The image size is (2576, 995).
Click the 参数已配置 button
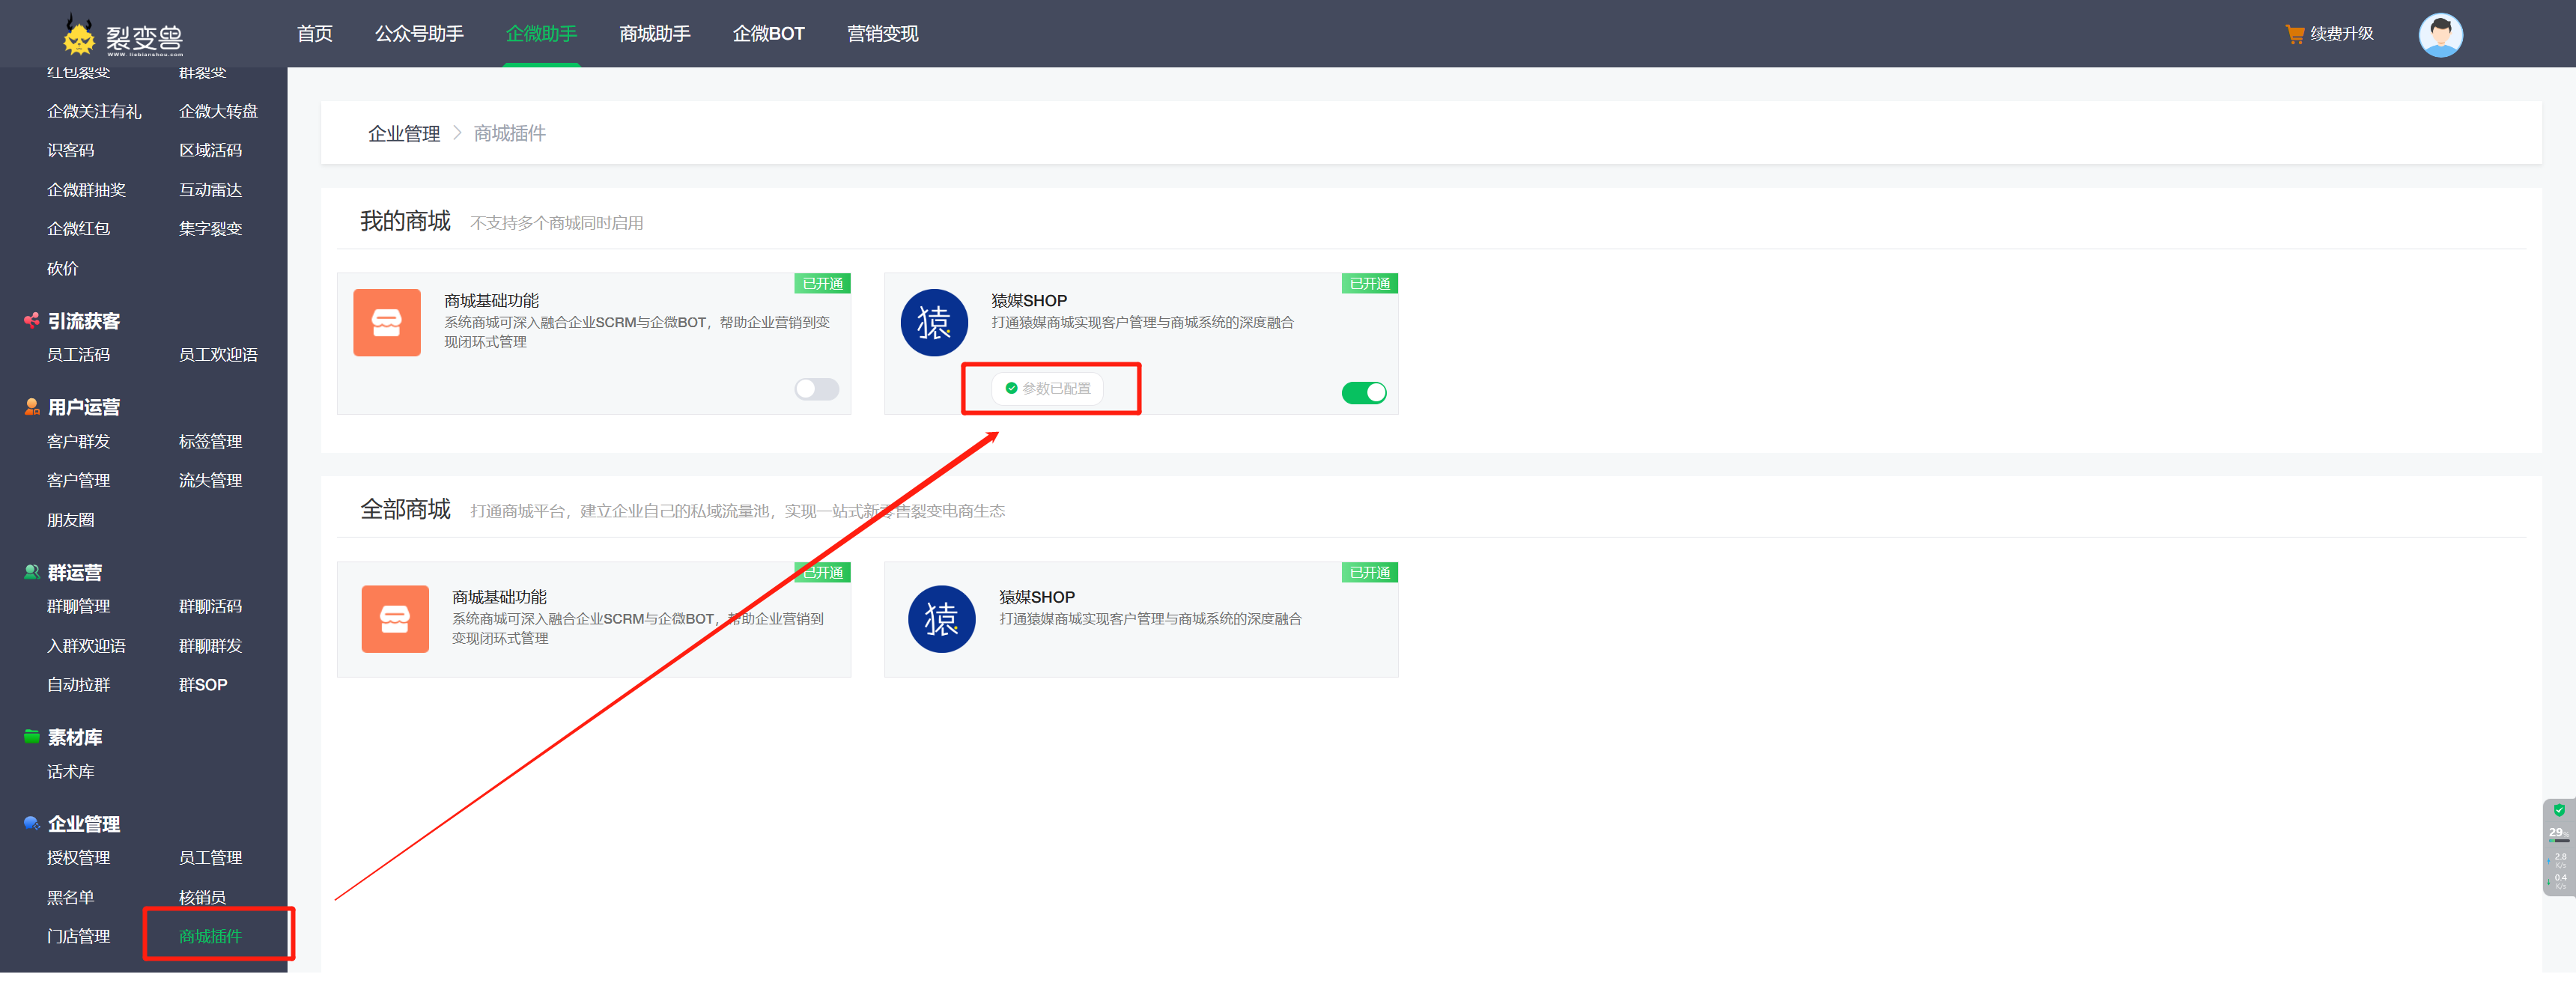pyautogui.click(x=1048, y=388)
